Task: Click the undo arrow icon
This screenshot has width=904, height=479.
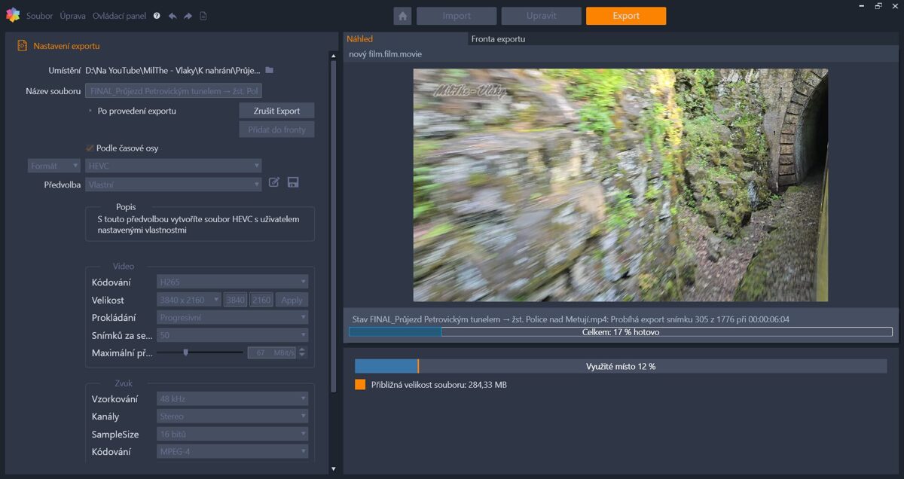Action: 173,16
